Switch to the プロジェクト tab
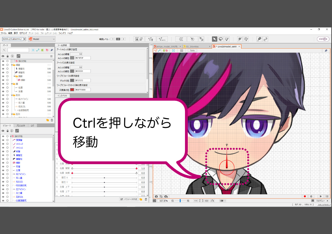This screenshot has width=332, height=234. coord(20,125)
